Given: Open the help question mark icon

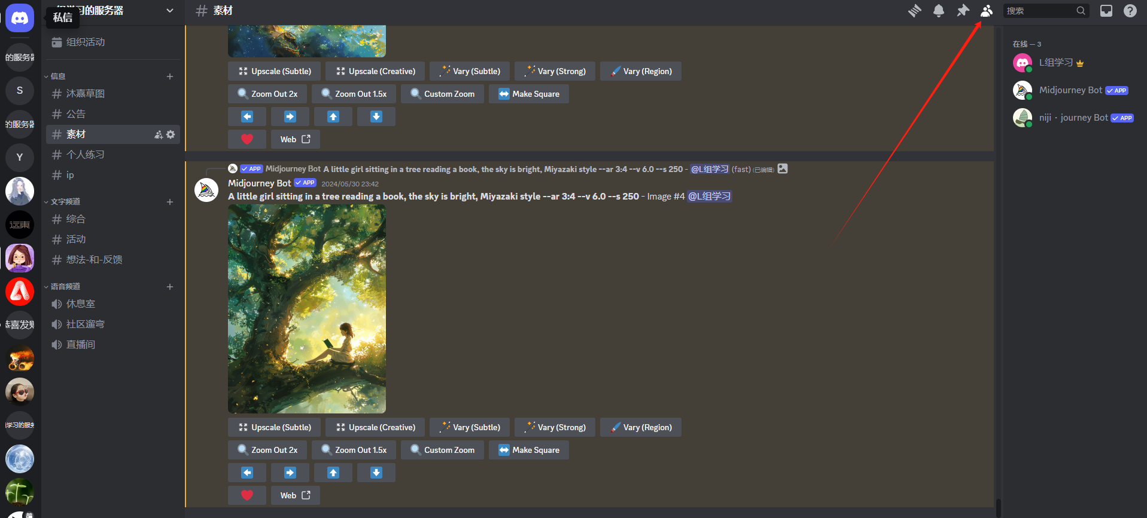Looking at the screenshot, I should [x=1130, y=11].
